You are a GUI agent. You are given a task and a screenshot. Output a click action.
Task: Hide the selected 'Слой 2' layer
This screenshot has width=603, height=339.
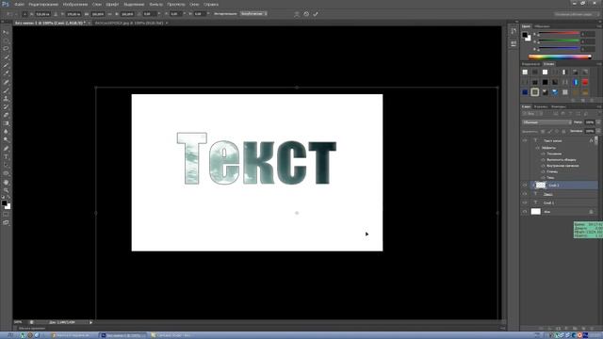(x=525, y=186)
